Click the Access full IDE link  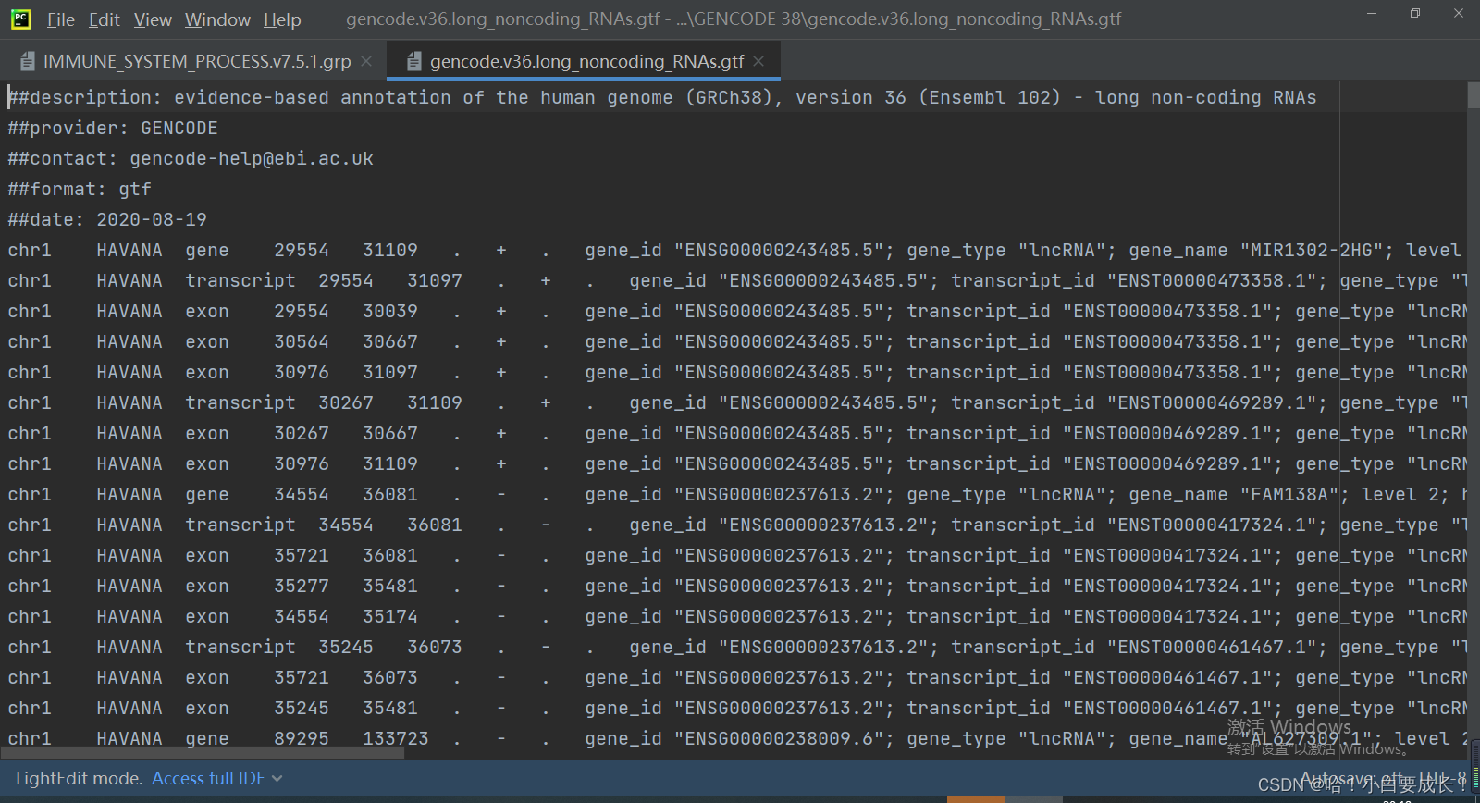pos(209,779)
